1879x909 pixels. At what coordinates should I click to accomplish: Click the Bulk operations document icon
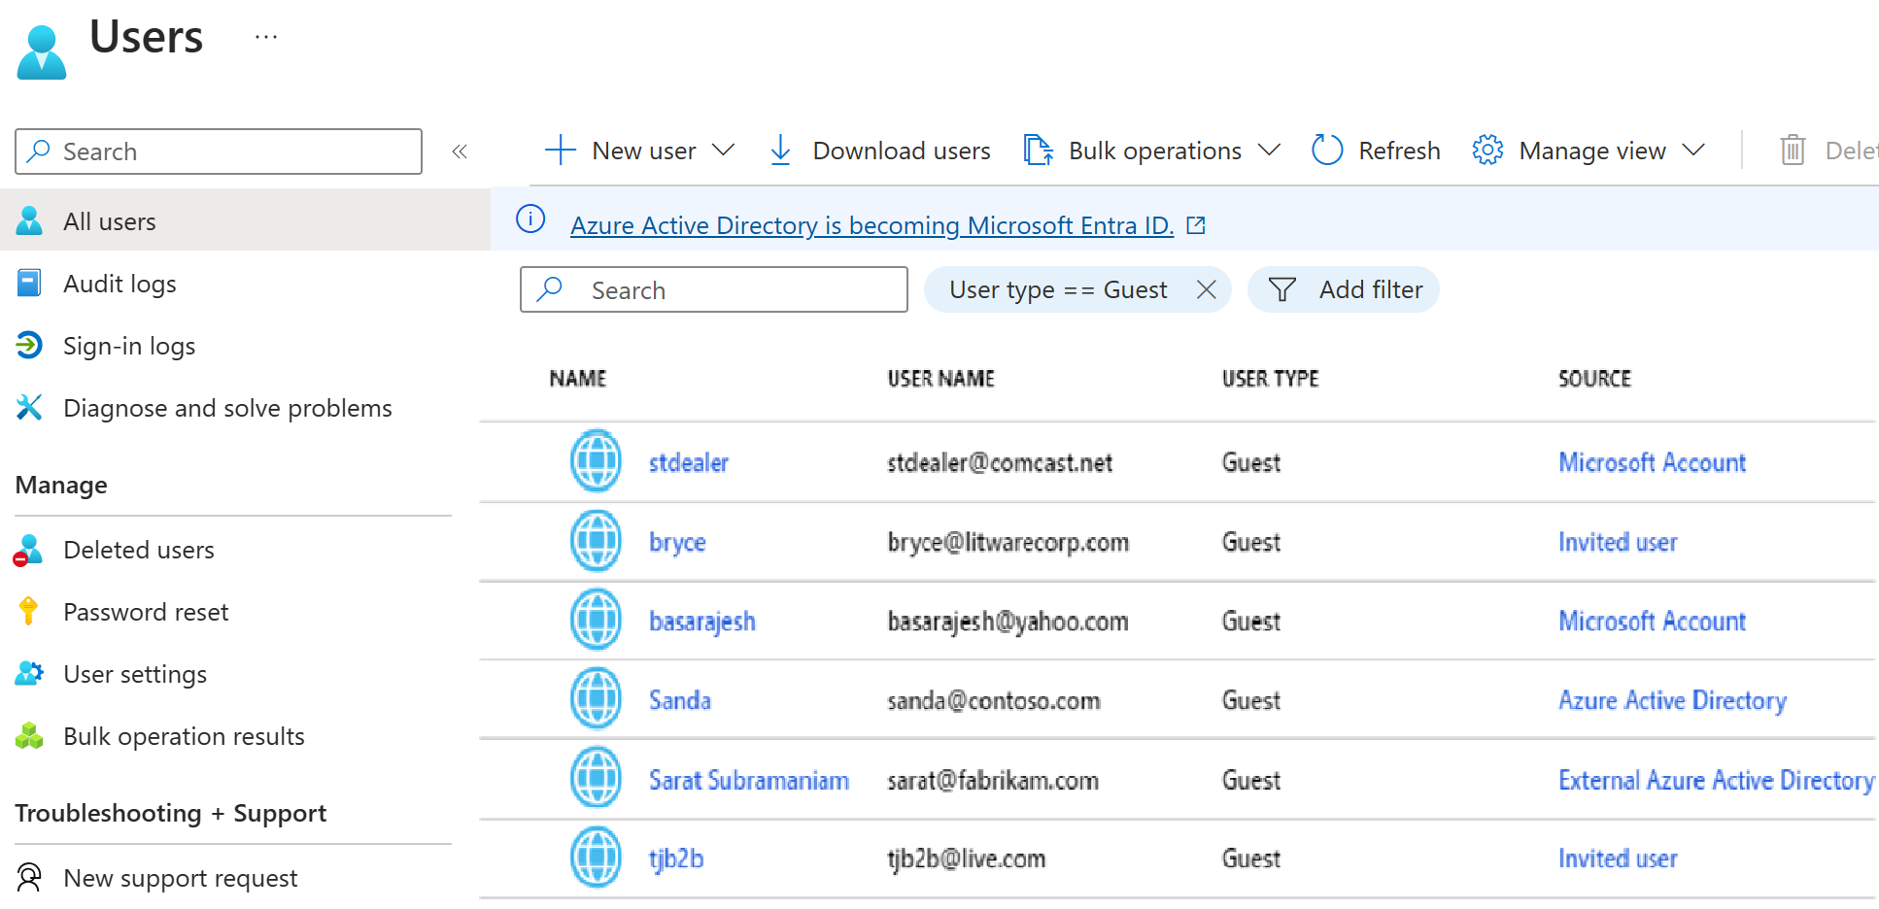click(x=1038, y=151)
